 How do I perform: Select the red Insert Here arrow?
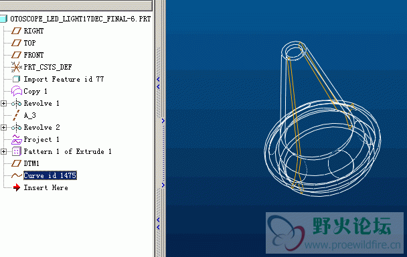point(17,187)
